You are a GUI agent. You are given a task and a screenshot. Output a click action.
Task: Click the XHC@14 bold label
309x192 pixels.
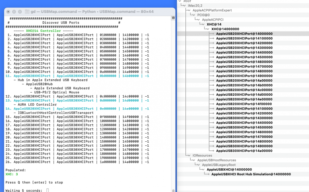coord(214,24)
